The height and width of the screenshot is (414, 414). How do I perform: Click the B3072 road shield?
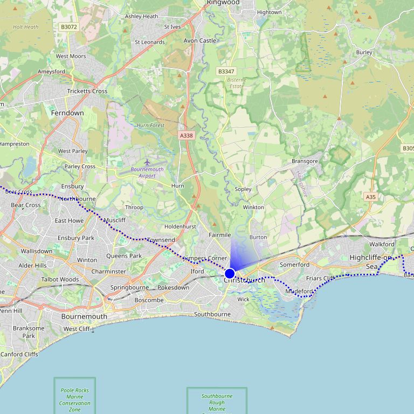click(69, 26)
